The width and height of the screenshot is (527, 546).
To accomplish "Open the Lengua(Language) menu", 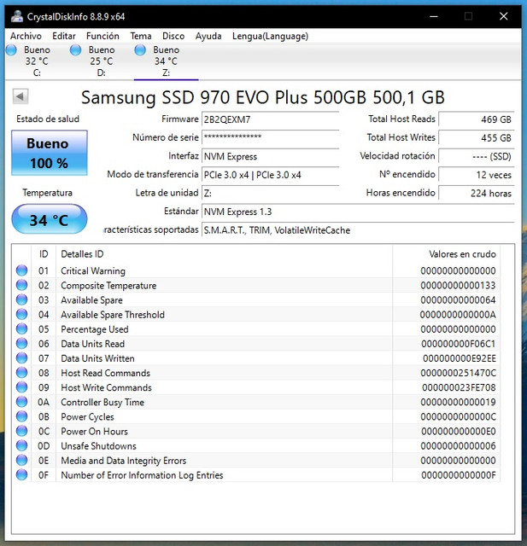I will [x=270, y=36].
